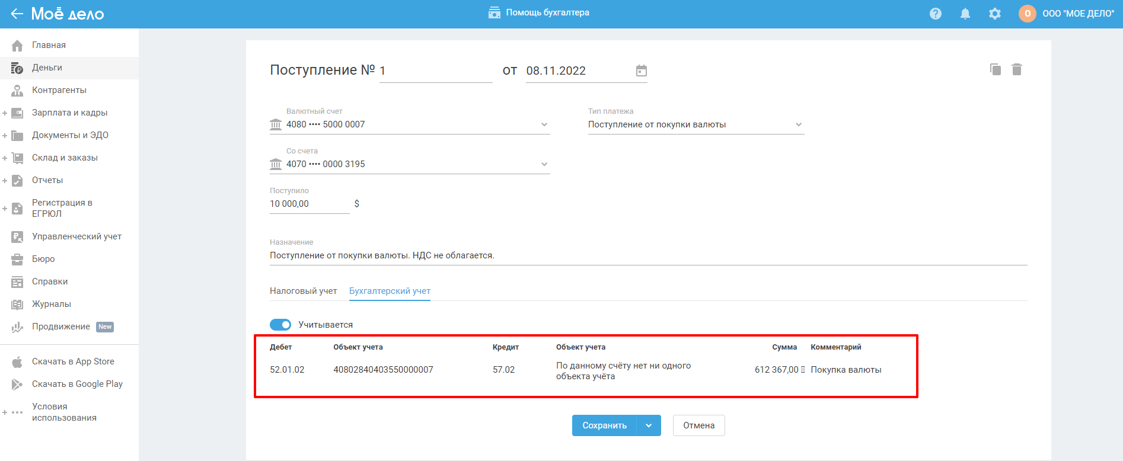The image size is (1123, 461).
Task: Click the Контрагенты sidebar icon
Action: tap(17, 91)
